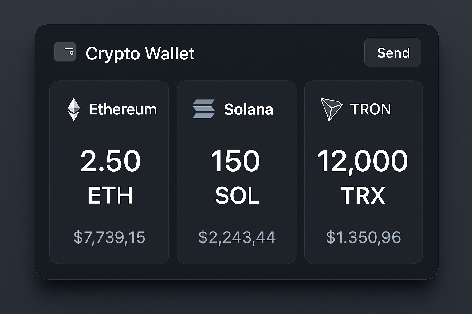Select the Crypto Wallet title

(140, 53)
